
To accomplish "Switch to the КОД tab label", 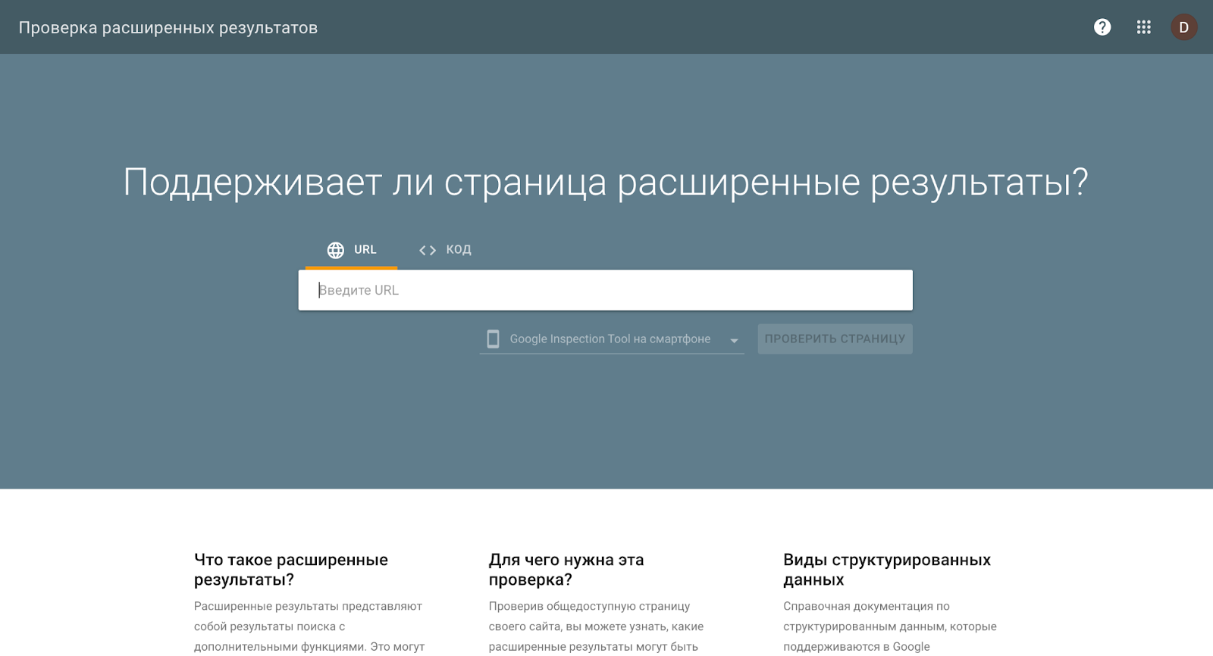I will tap(458, 249).
